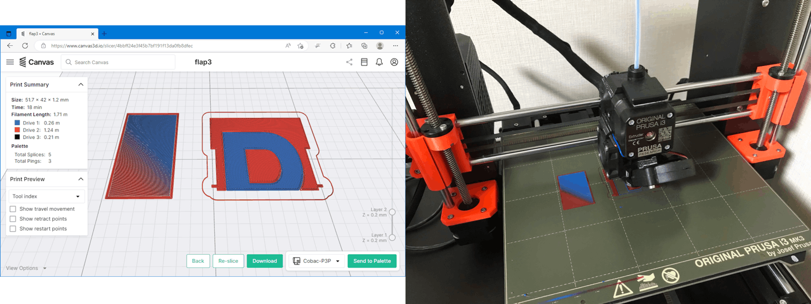Screen dimensions: 811x304
Task: Click the Drive 3 black color swatch
Action: point(17,137)
